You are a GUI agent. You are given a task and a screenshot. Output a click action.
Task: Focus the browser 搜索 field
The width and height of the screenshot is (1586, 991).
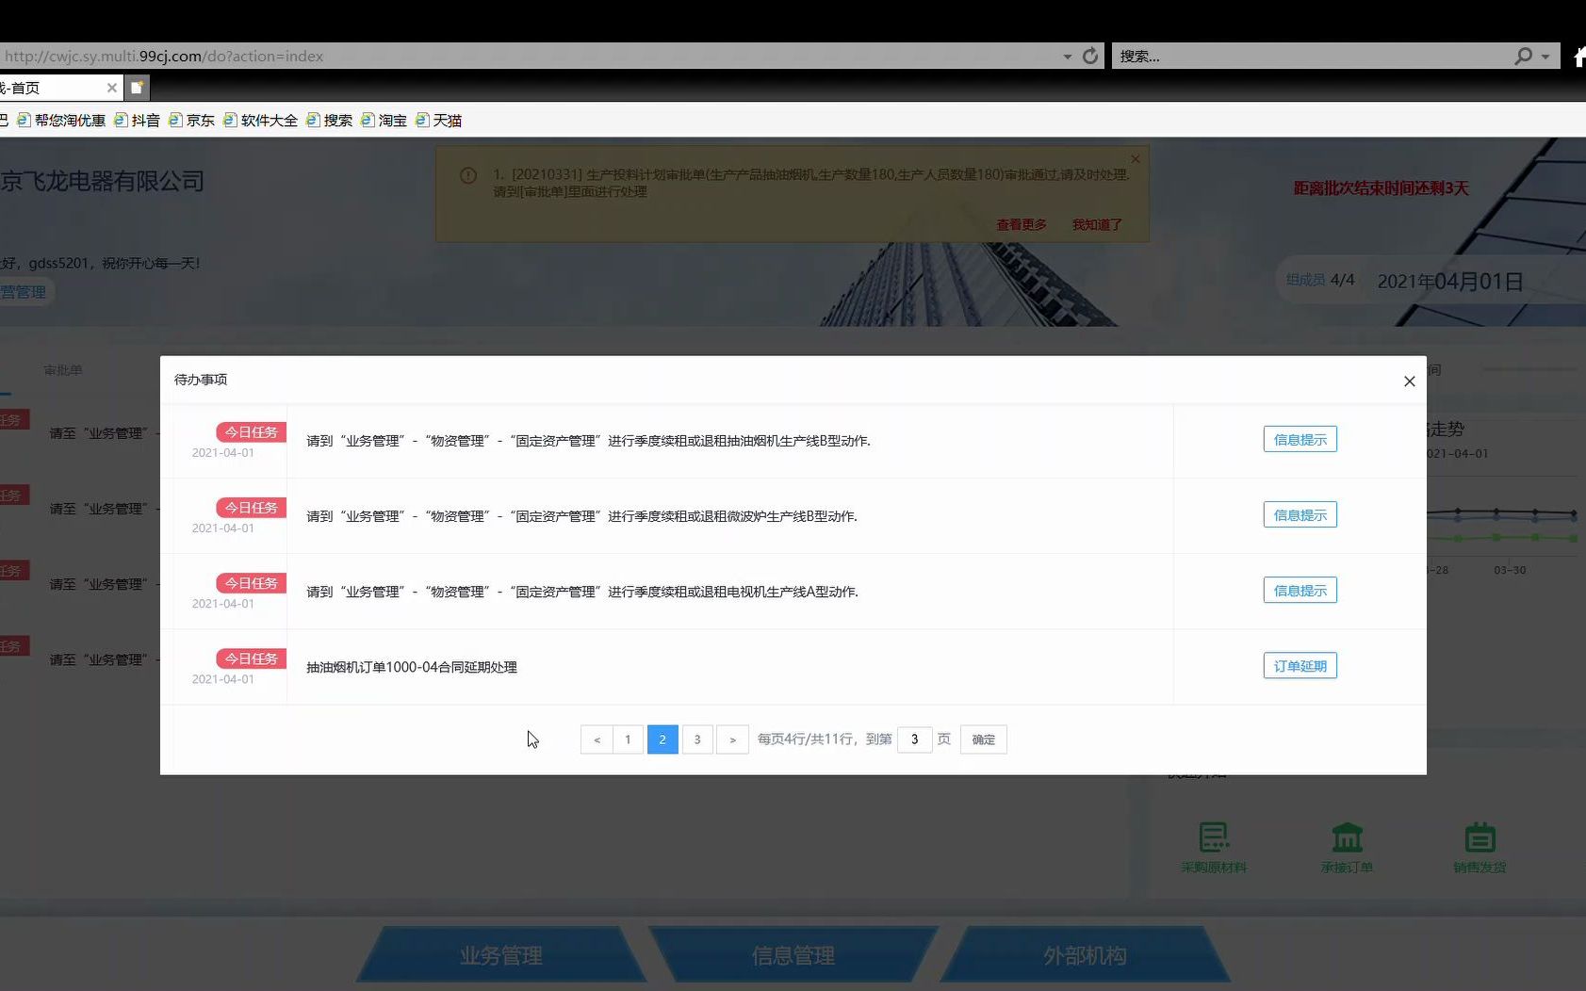[1310, 56]
